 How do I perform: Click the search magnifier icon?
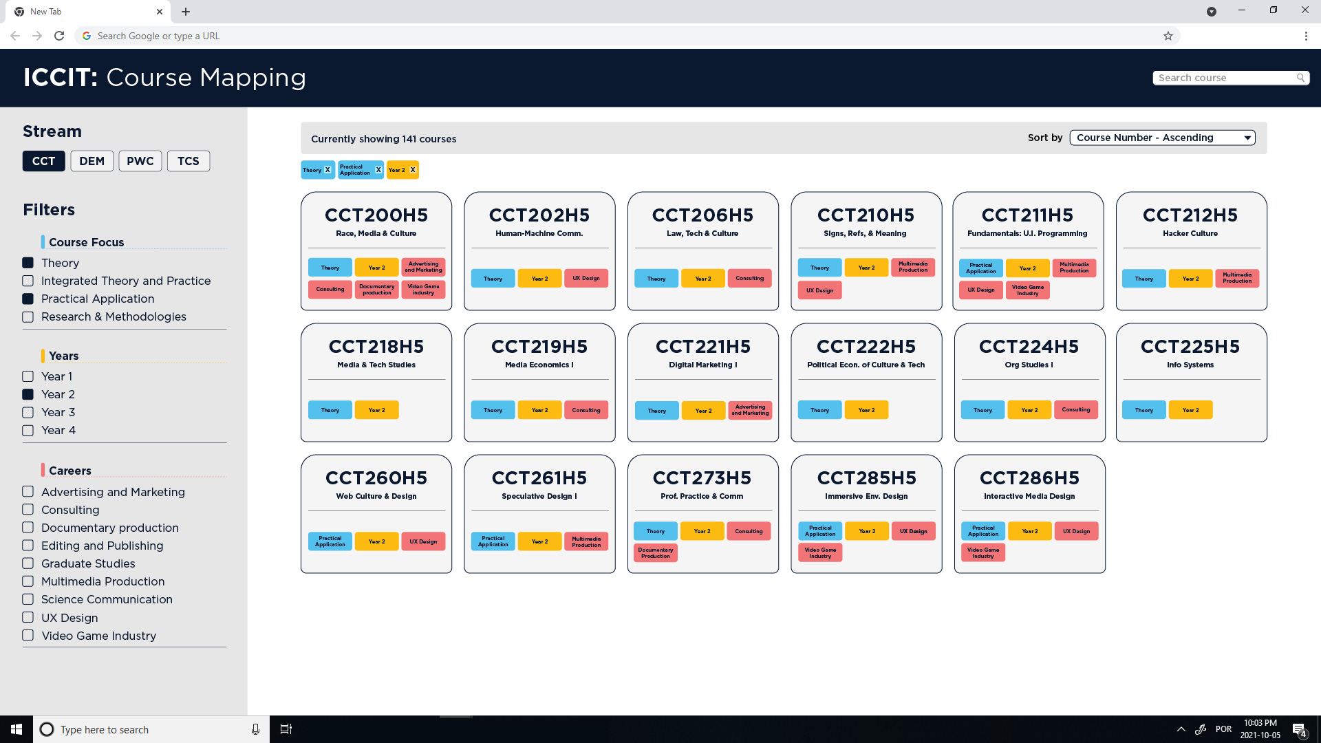pos(1300,78)
